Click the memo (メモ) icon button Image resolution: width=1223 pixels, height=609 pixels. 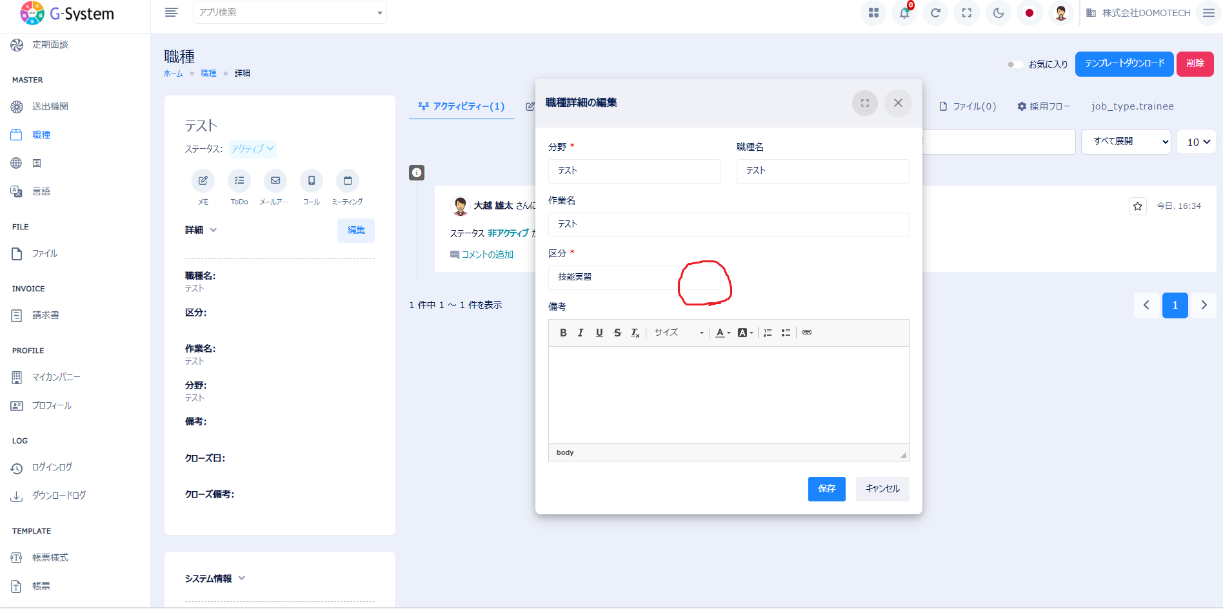[x=203, y=181]
